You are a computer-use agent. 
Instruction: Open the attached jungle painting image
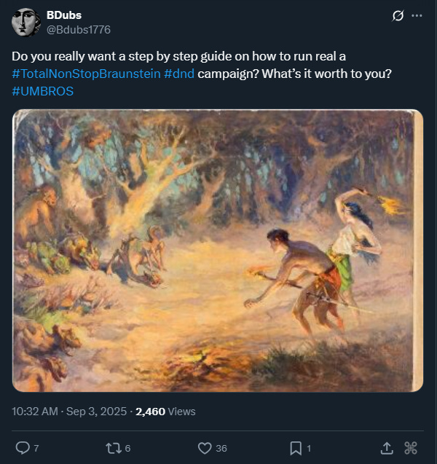tap(218, 251)
